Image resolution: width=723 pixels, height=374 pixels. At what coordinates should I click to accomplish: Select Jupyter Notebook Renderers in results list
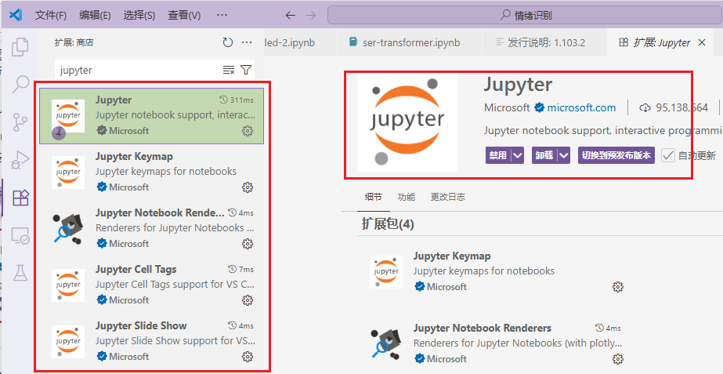[x=151, y=229]
